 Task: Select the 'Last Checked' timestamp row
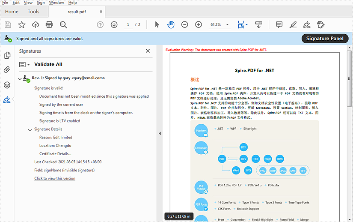[x=68, y=162]
